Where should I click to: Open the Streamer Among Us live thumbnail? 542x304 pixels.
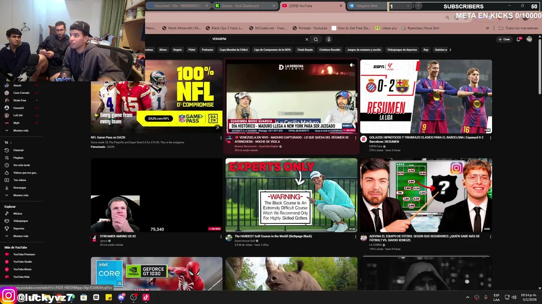click(157, 195)
